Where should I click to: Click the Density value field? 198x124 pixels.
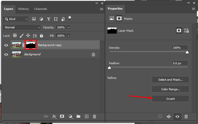pos(180,48)
